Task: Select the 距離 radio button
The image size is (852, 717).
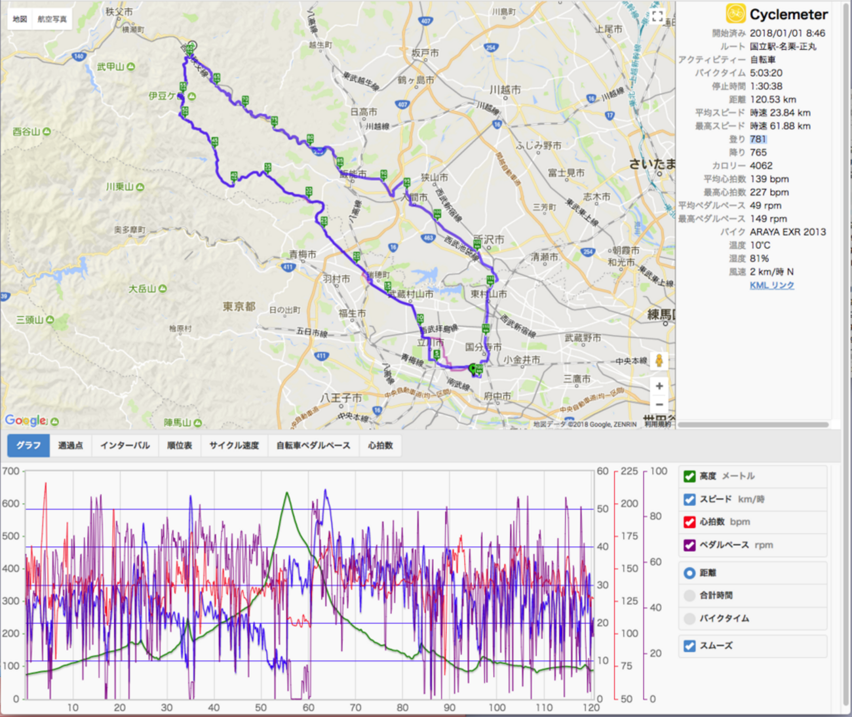Action: pos(689,573)
